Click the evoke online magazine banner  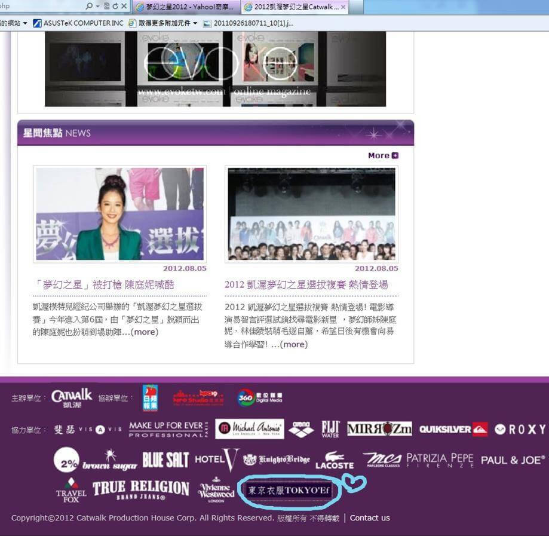(215, 69)
